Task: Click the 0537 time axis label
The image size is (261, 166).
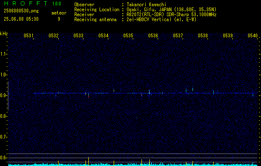Action: click(x=178, y=35)
